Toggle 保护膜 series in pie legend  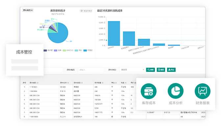click(48, 50)
